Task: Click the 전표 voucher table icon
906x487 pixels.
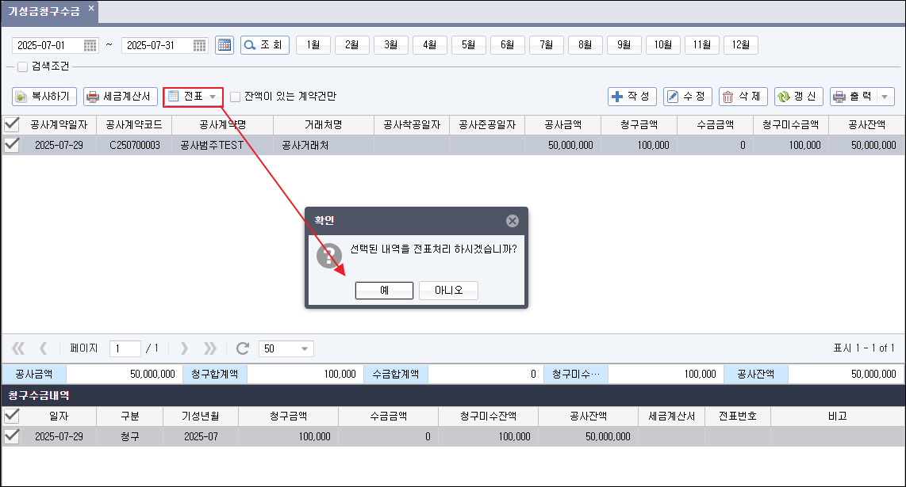Action: point(174,96)
